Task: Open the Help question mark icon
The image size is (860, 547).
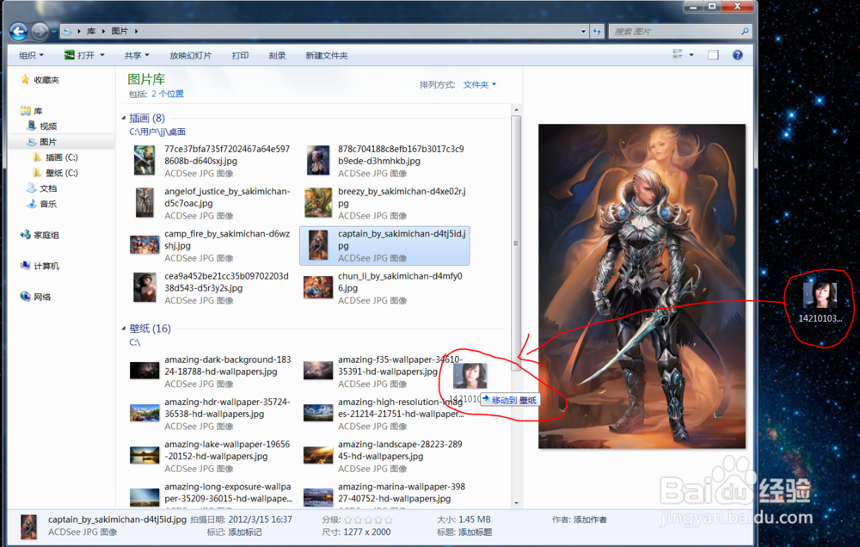Action: 738,55
